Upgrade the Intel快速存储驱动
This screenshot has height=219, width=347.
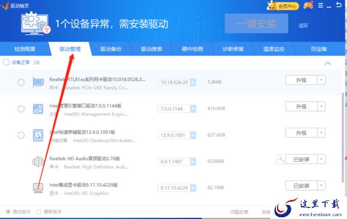click(x=301, y=133)
